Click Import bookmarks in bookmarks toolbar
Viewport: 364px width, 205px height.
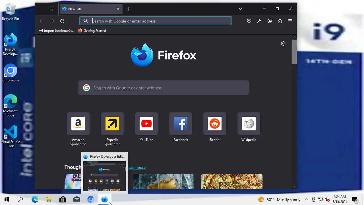(x=57, y=31)
